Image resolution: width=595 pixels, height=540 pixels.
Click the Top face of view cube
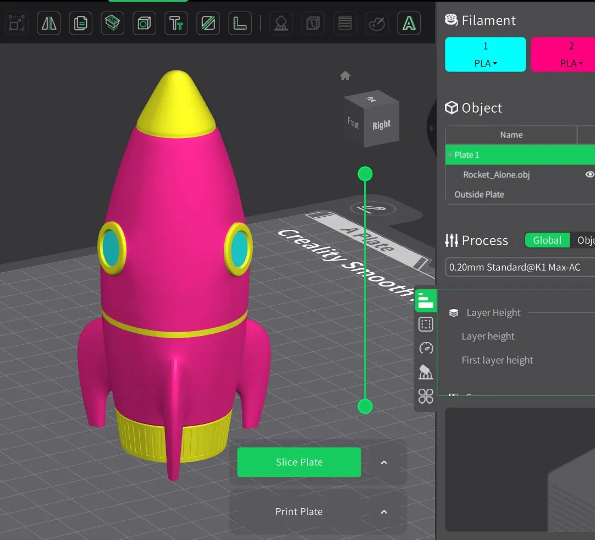click(x=371, y=99)
